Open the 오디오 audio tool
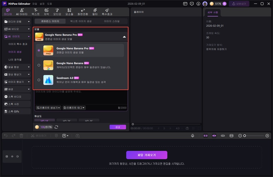This screenshot has width=273, height=177. 57,12
